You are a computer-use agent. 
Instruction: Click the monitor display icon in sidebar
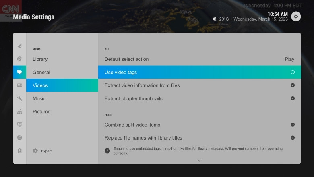click(x=20, y=125)
